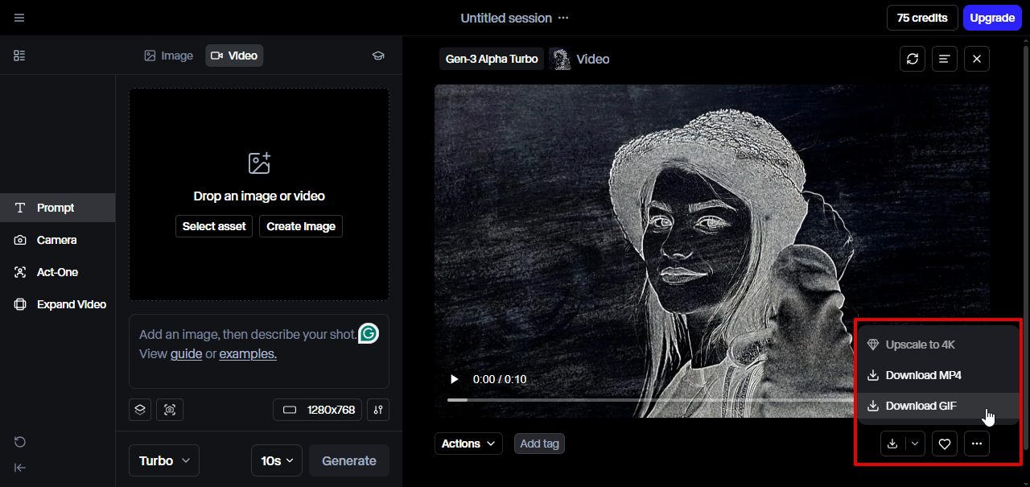Click the video progress bar

coord(652,400)
